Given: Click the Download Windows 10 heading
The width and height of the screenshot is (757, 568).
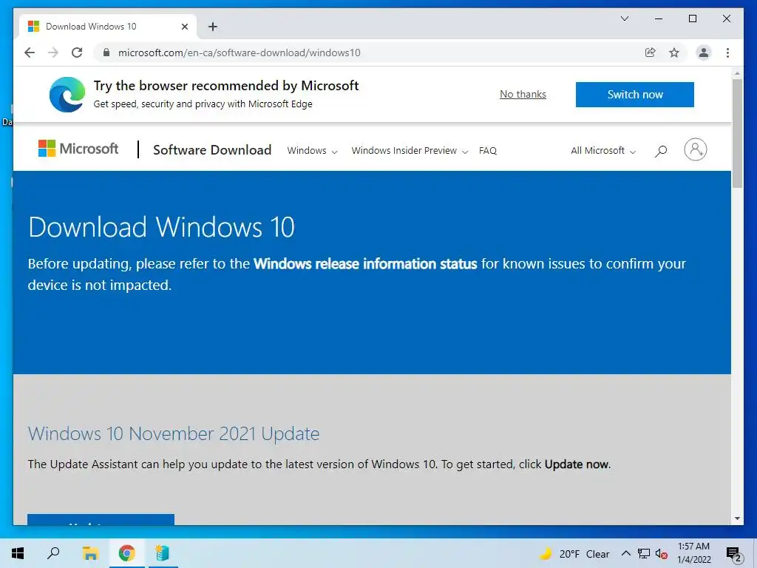Looking at the screenshot, I should pos(161,227).
